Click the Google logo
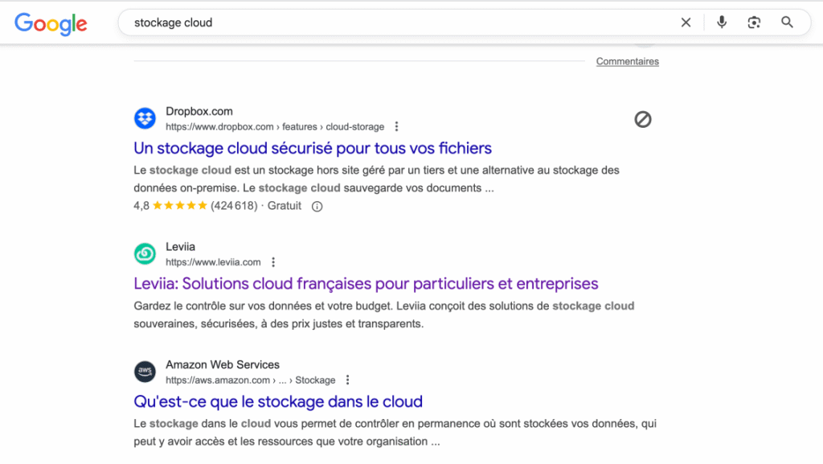Screen dimensions: 823x464 pos(51,23)
